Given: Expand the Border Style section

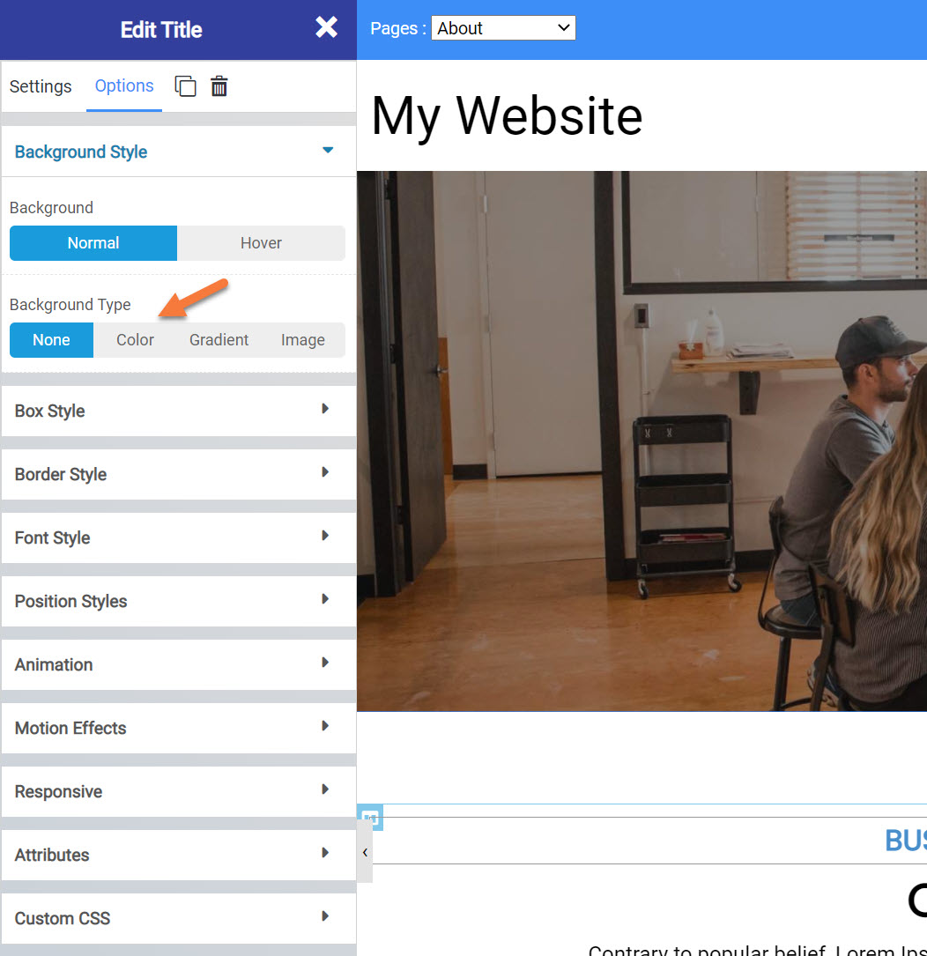Looking at the screenshot, I should coord(178,474).
